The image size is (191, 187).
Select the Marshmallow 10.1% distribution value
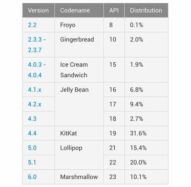(x=138, y=177)
